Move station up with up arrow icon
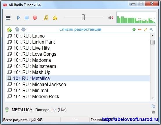 (x=17, y=29)
